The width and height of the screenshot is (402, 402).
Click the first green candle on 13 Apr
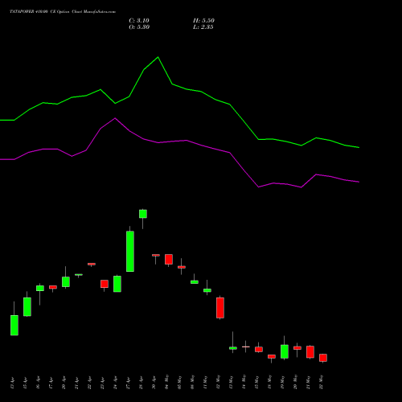click(14, 325)
